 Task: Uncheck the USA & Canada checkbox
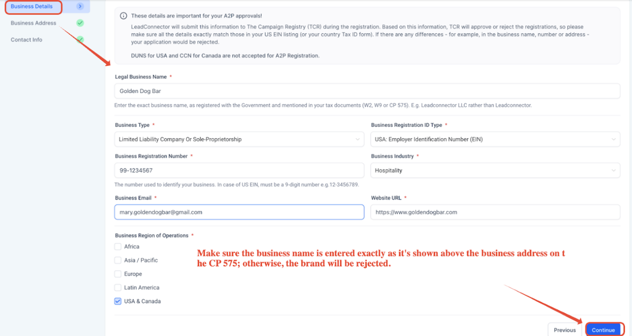[x=118, y=301]
